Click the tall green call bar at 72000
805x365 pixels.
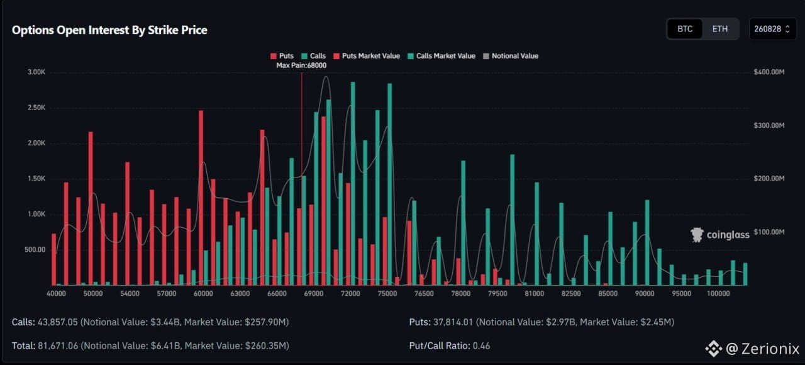tap(353, 184)
